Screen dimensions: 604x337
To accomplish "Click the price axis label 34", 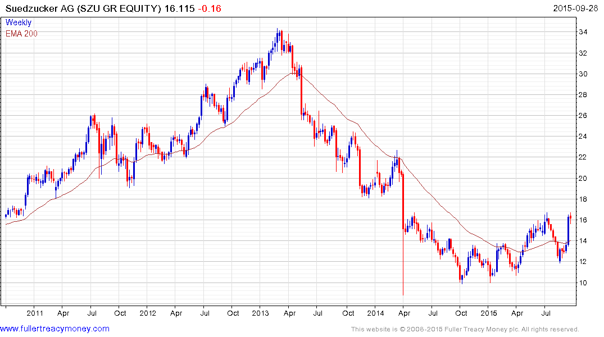I will coord(583,32).
